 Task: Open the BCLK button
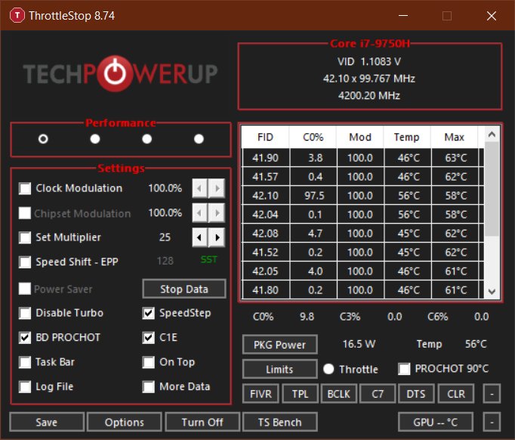(x=338, y=394)
